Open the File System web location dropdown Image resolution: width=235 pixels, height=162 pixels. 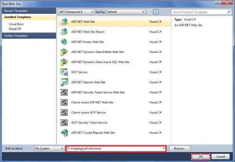(x=49, y=148)
